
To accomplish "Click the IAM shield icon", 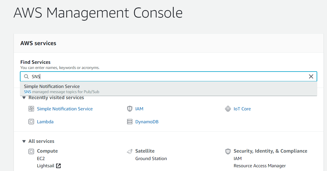I will pos(130,109).
